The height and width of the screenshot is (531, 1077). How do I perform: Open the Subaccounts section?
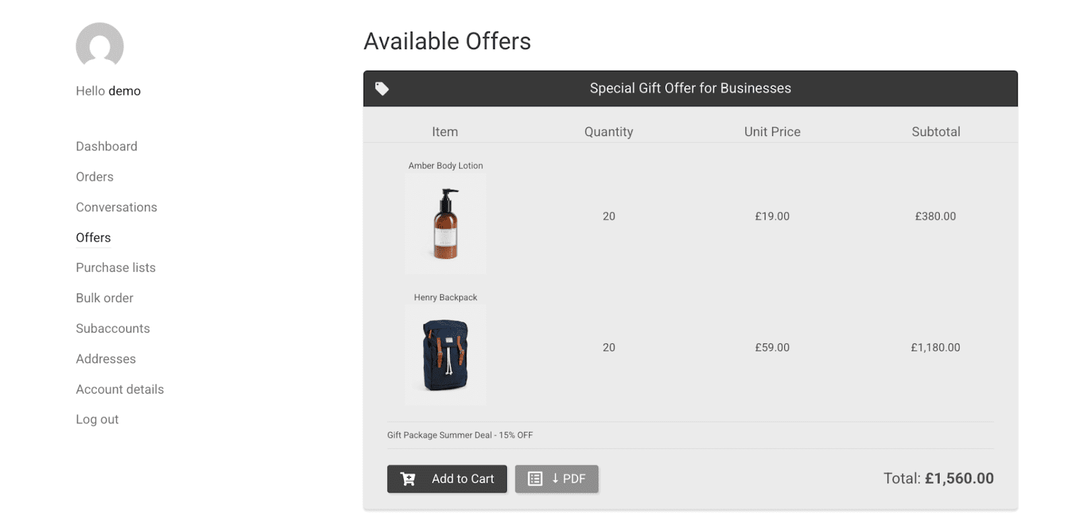[x=113, y=328]
